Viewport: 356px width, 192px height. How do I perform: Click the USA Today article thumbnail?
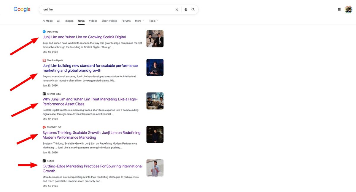tap(155, 39)
